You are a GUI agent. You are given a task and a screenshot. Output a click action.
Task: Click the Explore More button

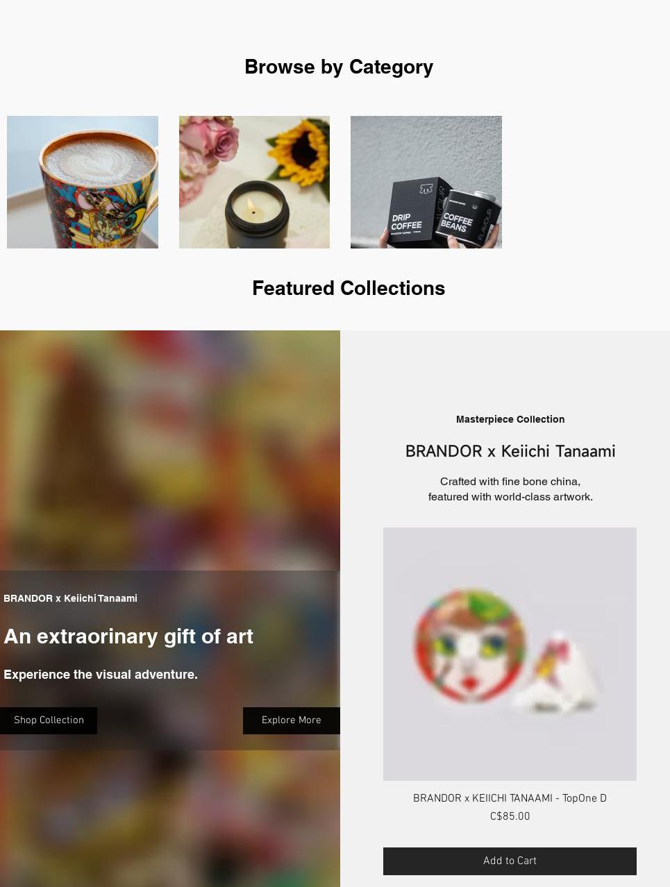(292, 720)
